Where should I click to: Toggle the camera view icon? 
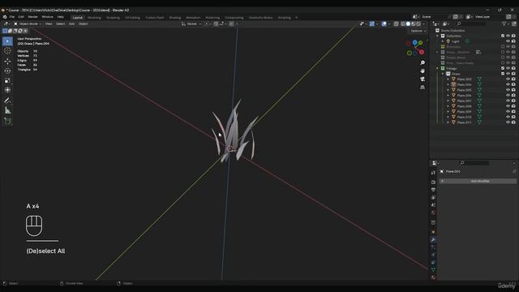pyautogui.click(x=422, y=79)
